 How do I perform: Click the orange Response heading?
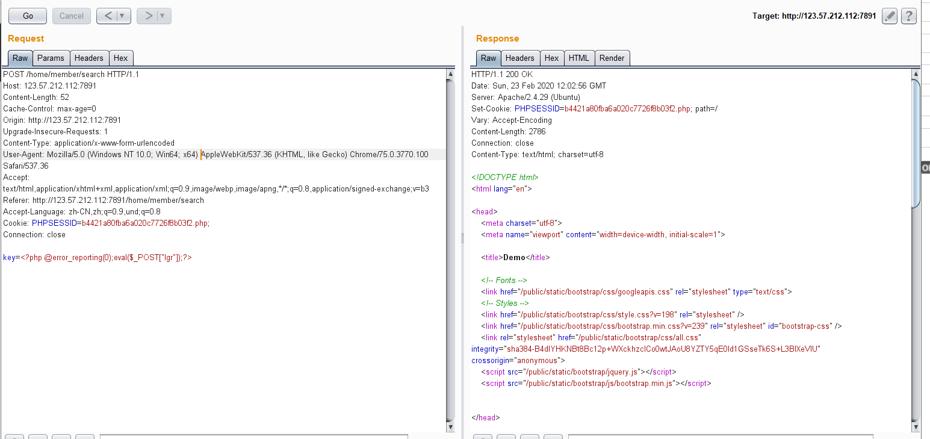pyautogui.click(x=497, y=39)
